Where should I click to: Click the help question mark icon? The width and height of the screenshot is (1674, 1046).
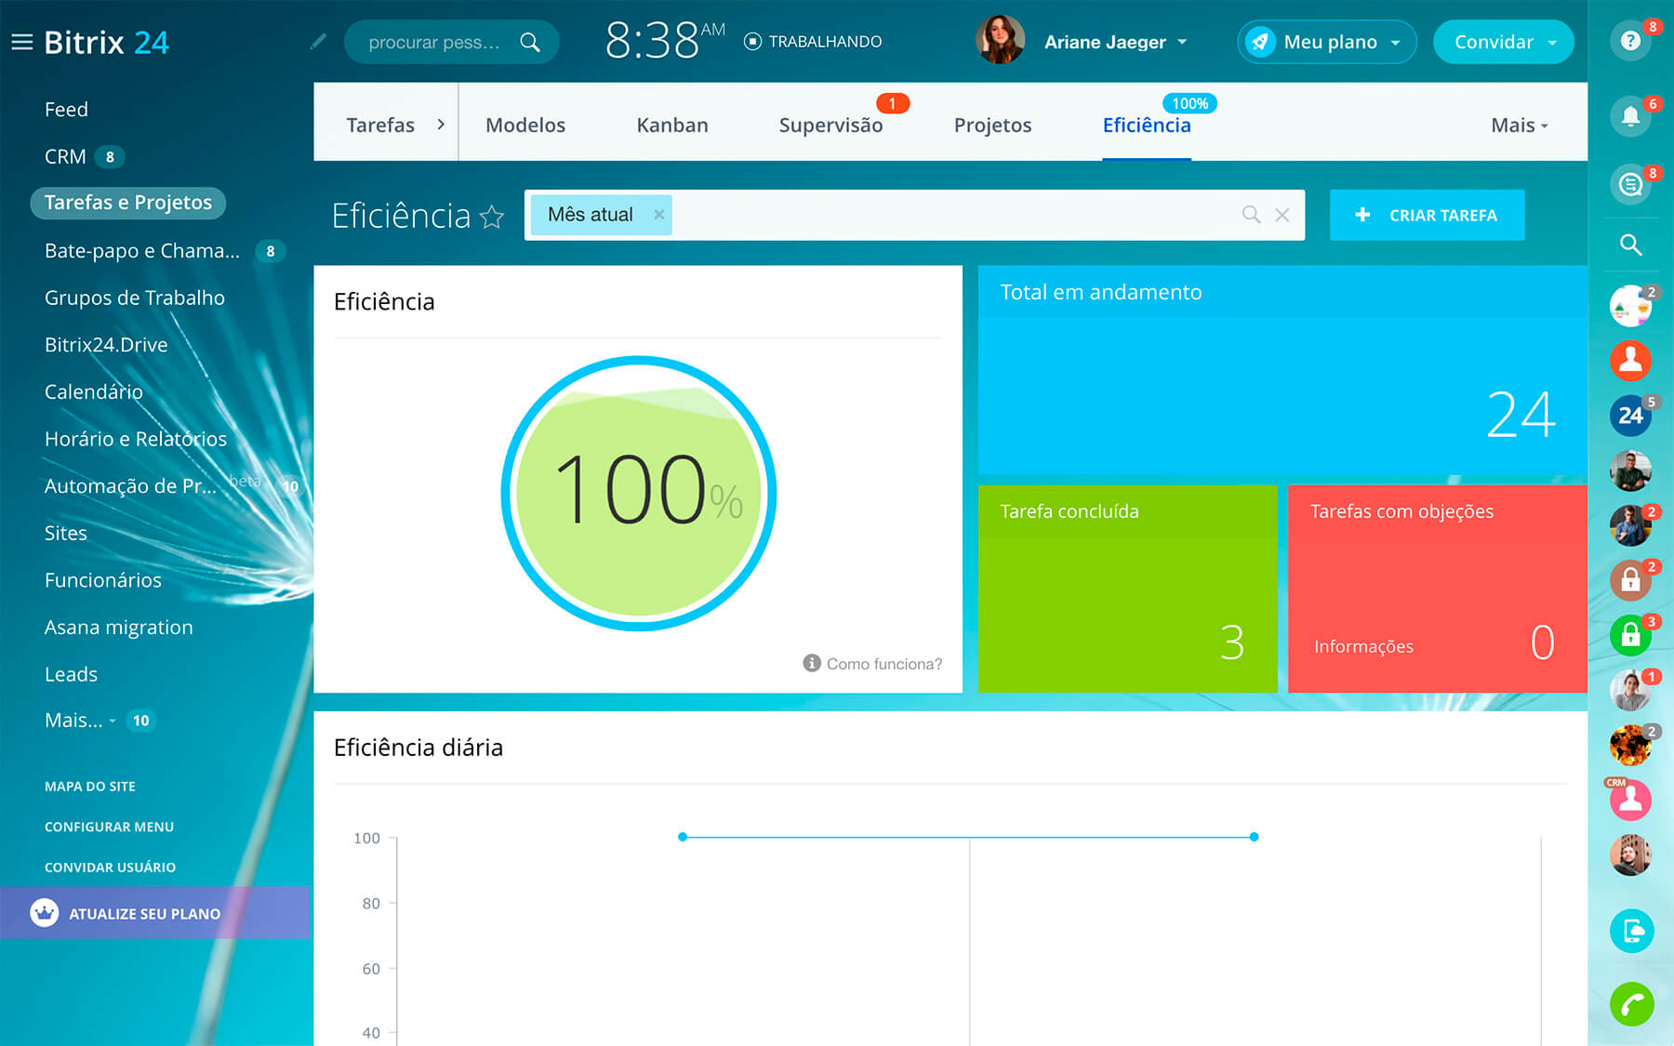1629,41
